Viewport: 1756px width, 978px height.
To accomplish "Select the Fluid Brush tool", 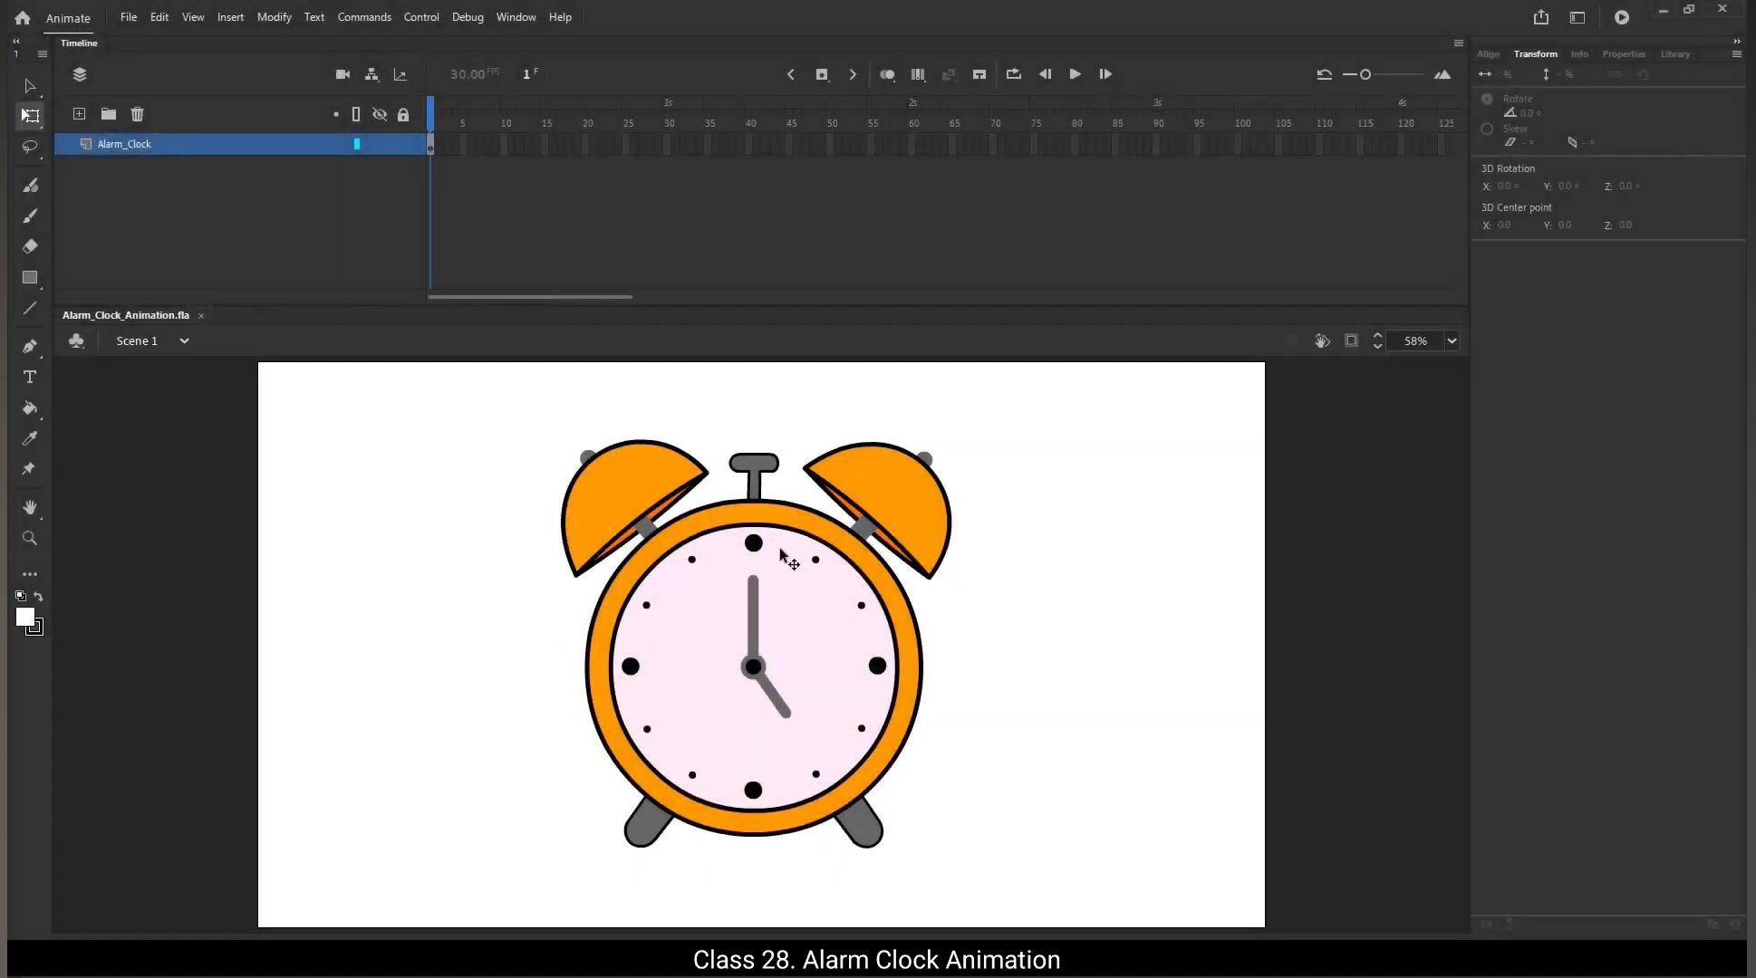I will [x=30, y=185].
